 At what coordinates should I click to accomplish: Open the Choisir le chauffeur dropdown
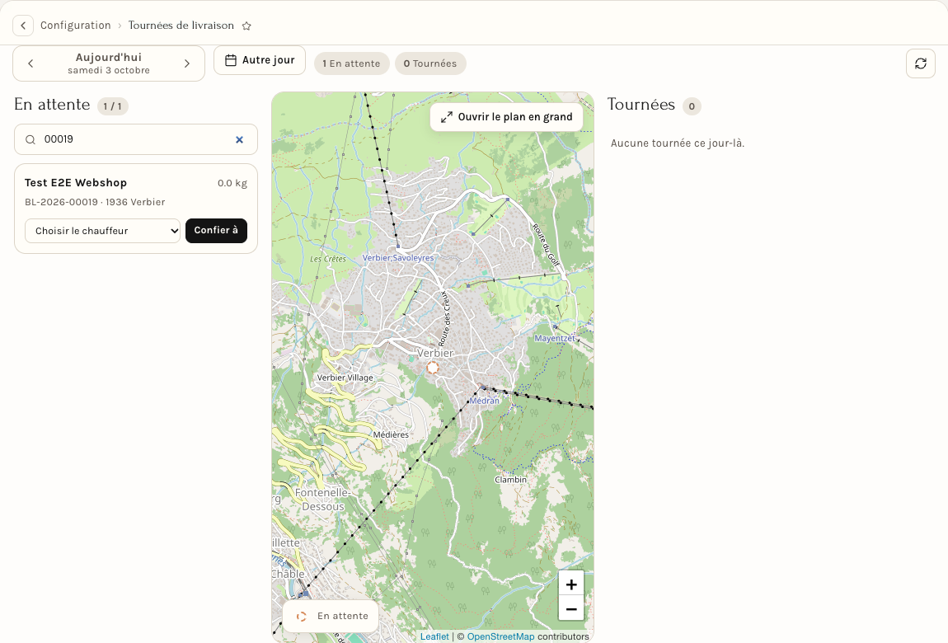tap(103, 231)
